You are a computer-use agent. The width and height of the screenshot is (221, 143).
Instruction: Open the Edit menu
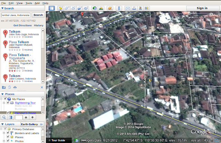pyautogui.click(x=11, y=3)
